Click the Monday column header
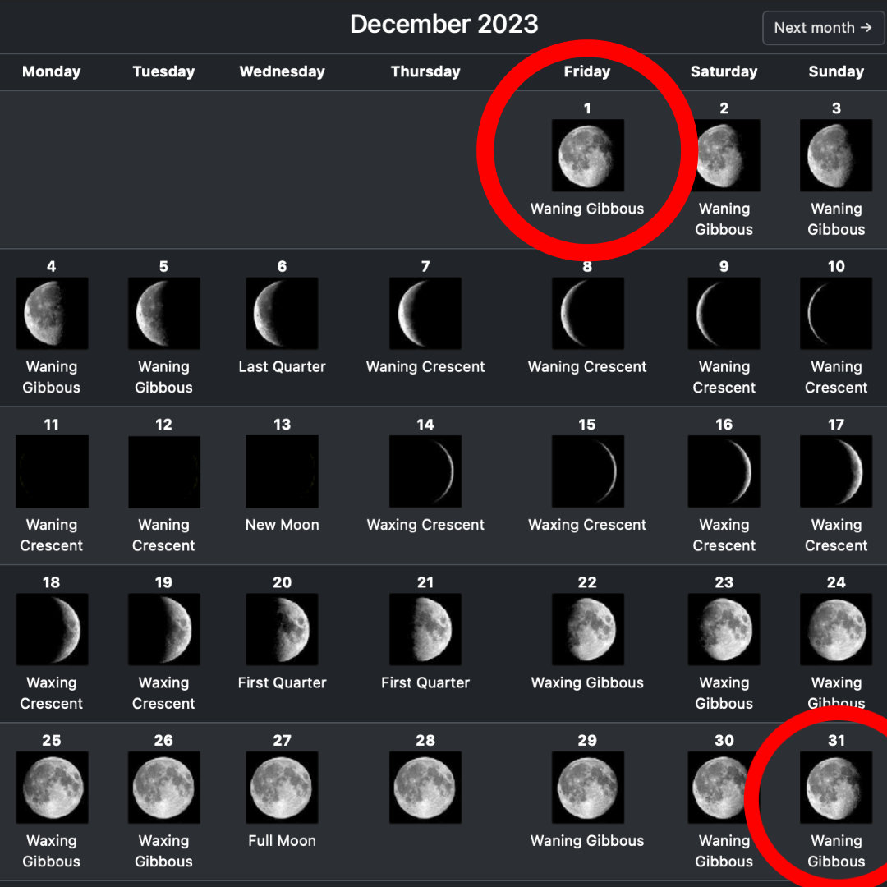Viewport: 887px width, 887px height. [51, 71]
